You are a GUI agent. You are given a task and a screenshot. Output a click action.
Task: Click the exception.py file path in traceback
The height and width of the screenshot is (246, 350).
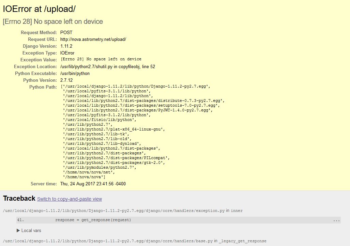point(113,211)
